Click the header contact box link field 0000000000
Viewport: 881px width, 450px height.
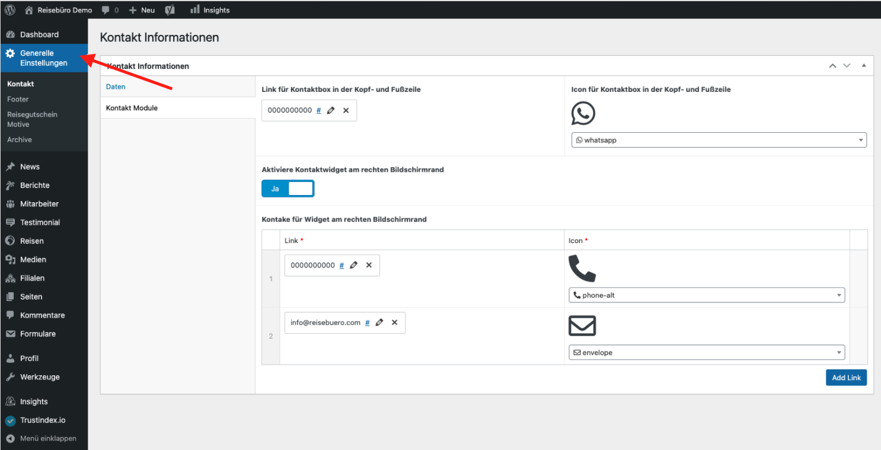[289, 110]
